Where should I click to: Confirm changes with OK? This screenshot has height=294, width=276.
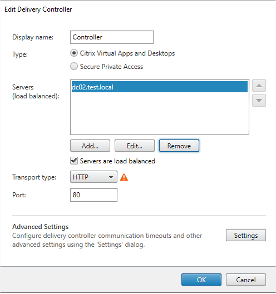201,280
